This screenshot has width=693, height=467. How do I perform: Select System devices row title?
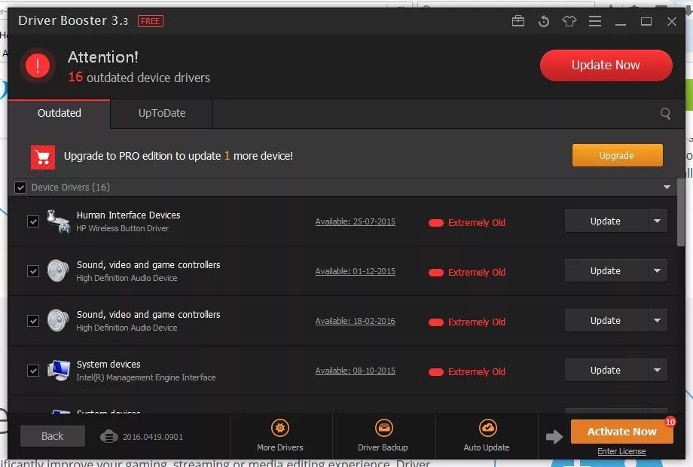click(108, 365)
